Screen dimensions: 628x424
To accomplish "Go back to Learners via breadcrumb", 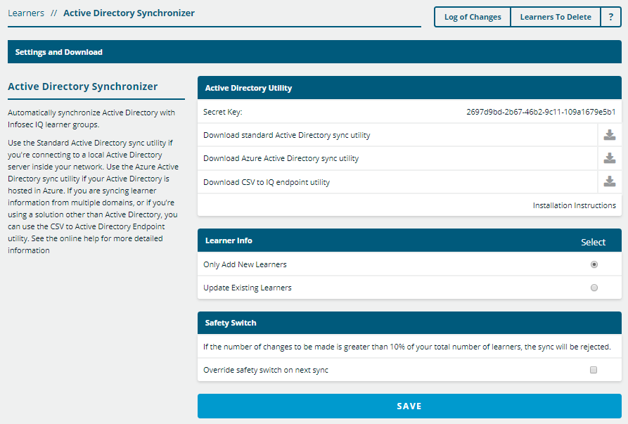I will tap(26, 13).
